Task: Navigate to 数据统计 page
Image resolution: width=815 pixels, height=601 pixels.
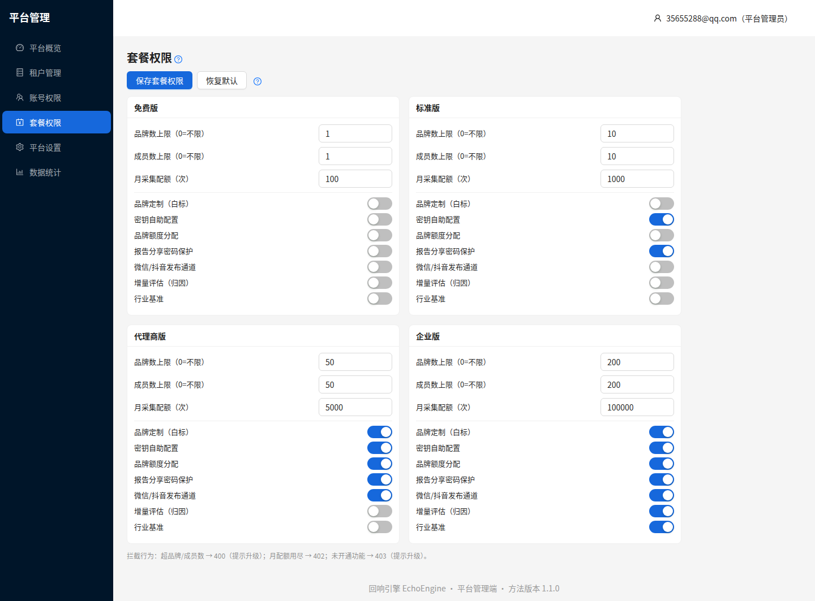Action: click(x=57, y=172)
